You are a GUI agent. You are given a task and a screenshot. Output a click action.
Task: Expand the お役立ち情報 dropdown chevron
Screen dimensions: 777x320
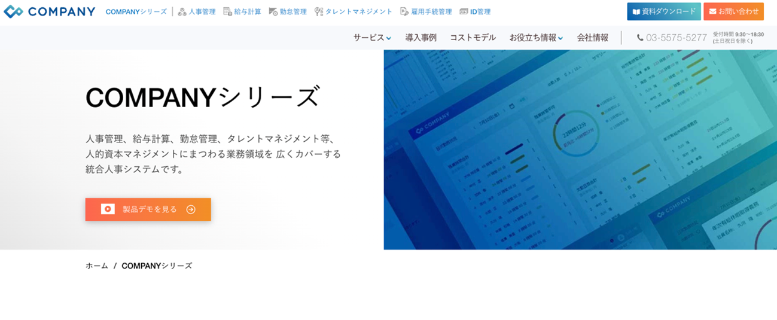pyautogui.click(x=560, y=38)
